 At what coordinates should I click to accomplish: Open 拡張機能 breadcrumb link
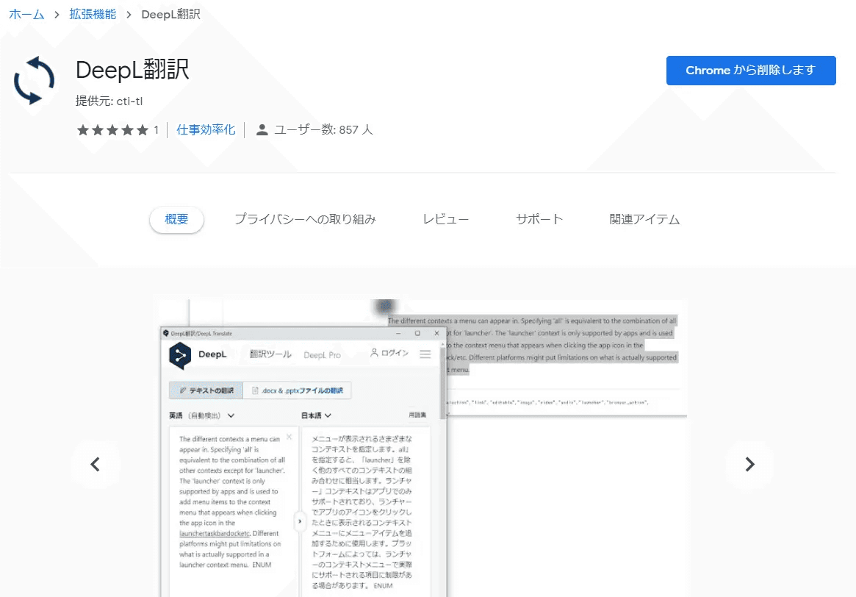tap(93, 15)
